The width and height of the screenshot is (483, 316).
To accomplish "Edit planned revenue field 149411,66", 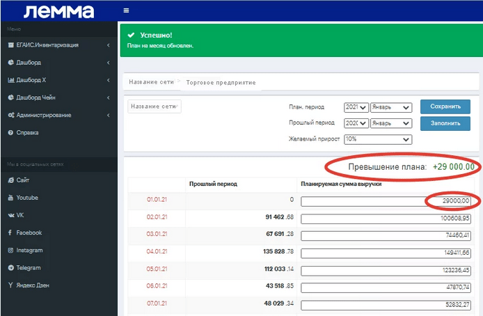I will coord(386,253).
